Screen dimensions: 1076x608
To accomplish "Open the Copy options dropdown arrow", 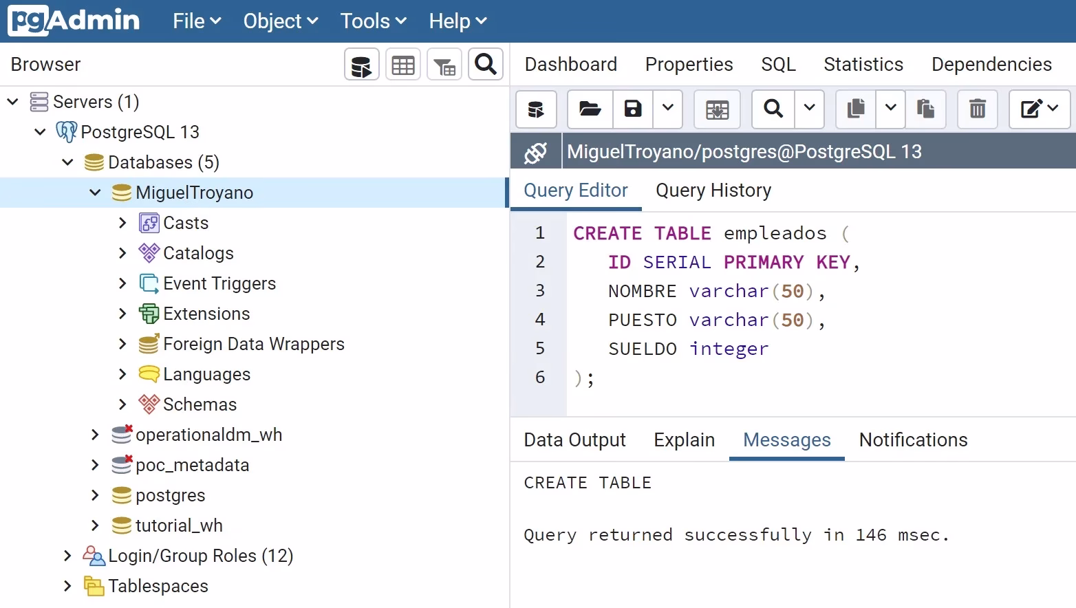I will 891,109.
